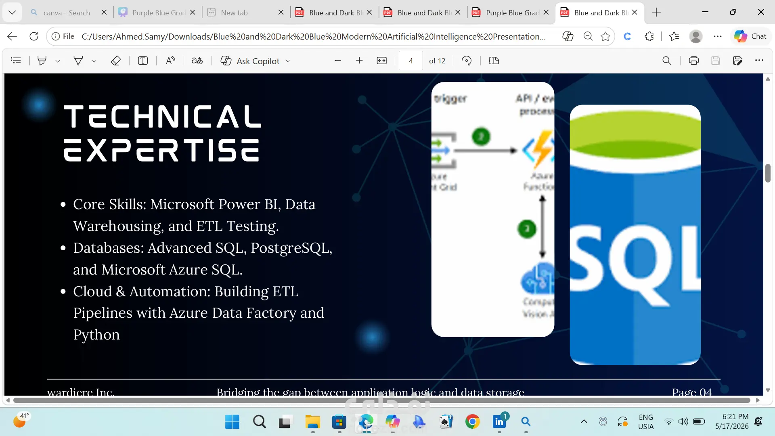Image resolution: width=775 pixels, height=436 pixels.
Task: Click the page number field
Action: [411, 61]
